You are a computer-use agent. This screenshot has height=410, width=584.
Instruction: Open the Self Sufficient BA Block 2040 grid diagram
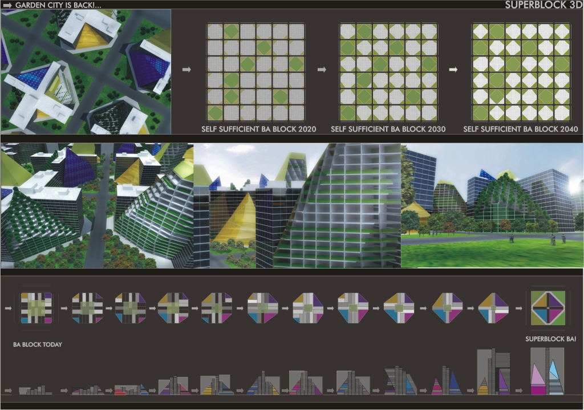pos(521,72)
